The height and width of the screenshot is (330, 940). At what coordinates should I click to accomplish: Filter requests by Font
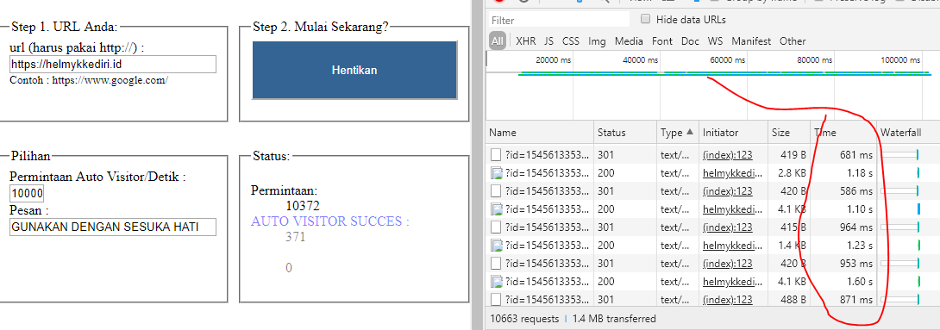coord(662,41)
